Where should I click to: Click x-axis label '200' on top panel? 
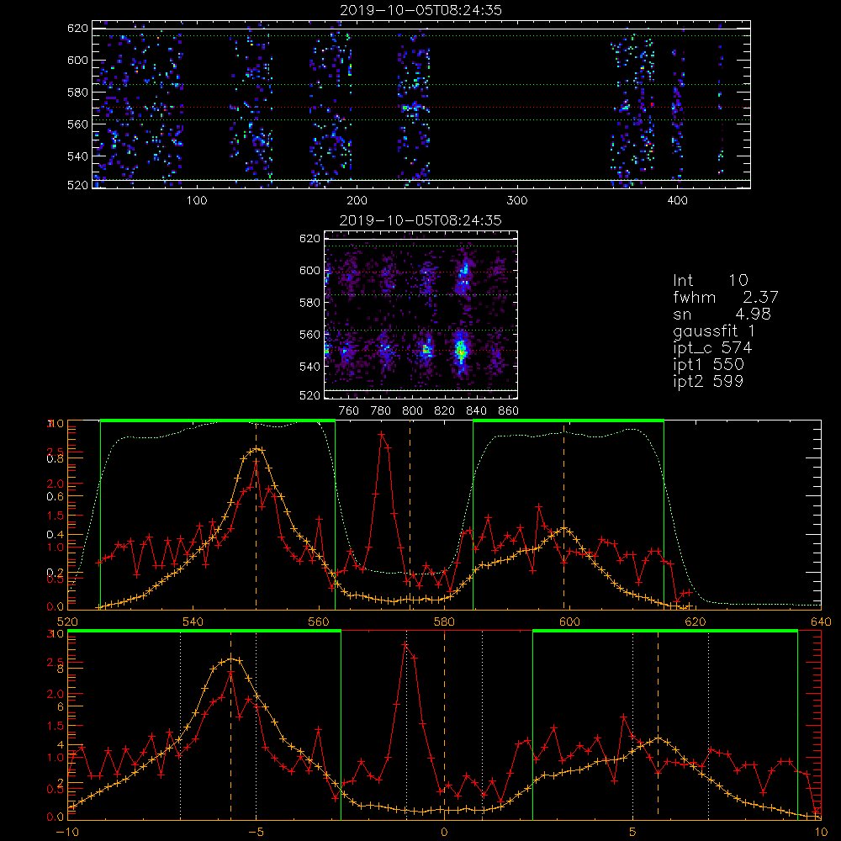357,200
